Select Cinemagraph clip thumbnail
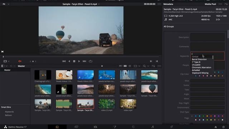The image size is (229, 129). click(43, 75)
